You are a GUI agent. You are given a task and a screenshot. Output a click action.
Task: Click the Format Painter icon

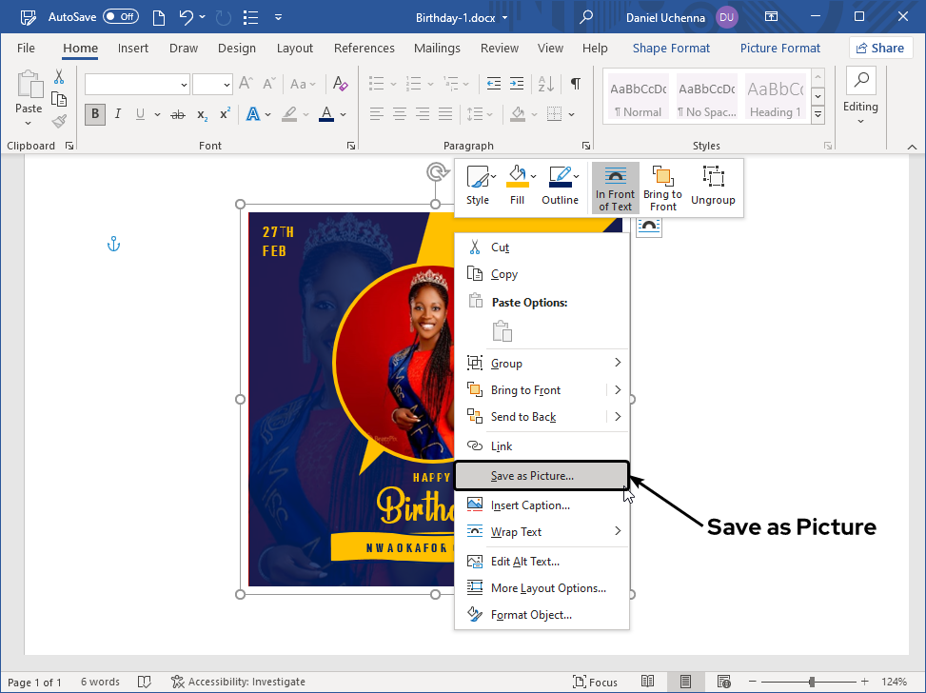(x=59, y=122)
